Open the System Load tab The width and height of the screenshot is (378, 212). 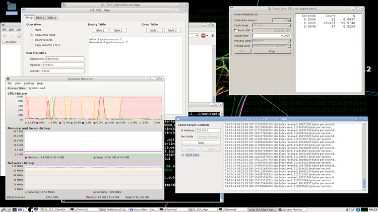[x=36, y=88]
